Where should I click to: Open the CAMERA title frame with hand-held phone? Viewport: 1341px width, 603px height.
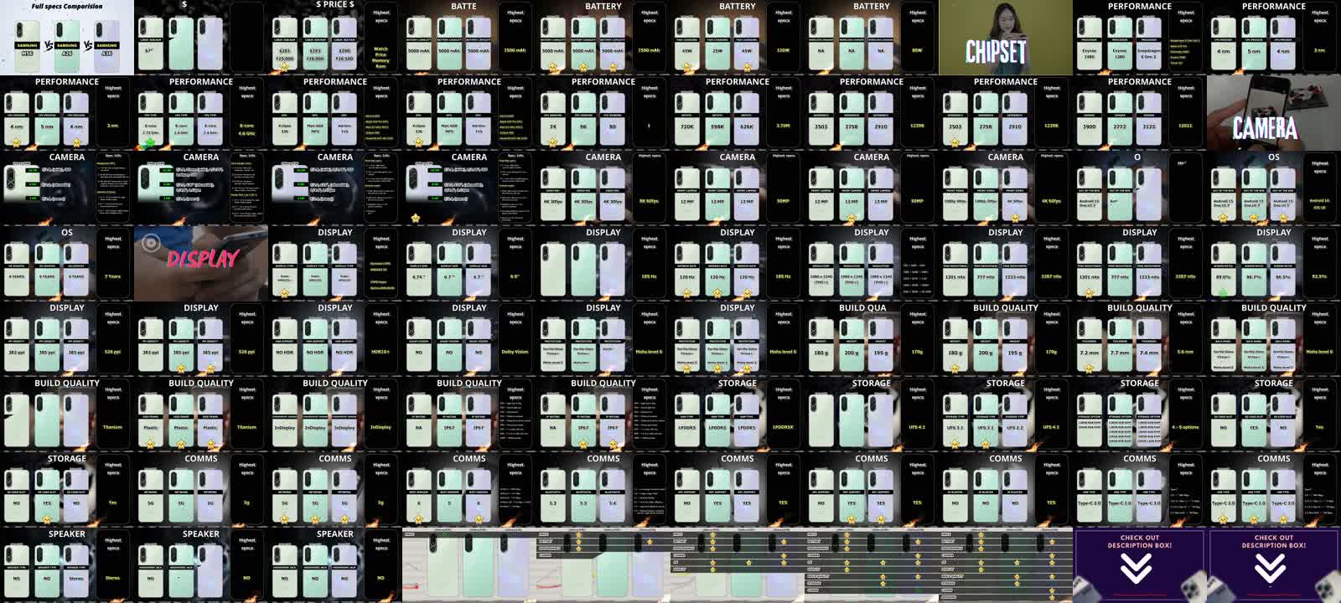pos(1273,113)
